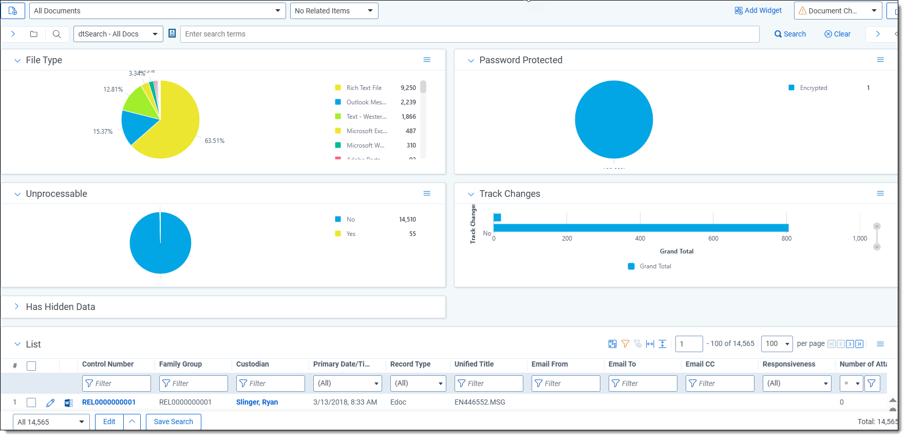Open the Track Changes widget menu

coord(880,194)
